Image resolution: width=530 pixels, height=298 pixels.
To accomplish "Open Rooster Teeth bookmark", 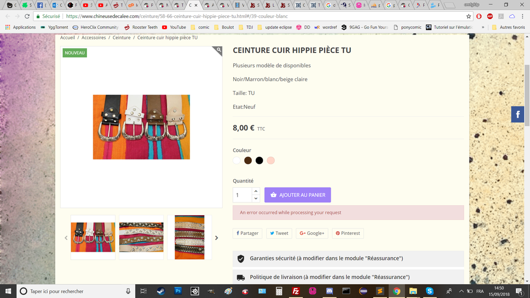I will point(140,27).
